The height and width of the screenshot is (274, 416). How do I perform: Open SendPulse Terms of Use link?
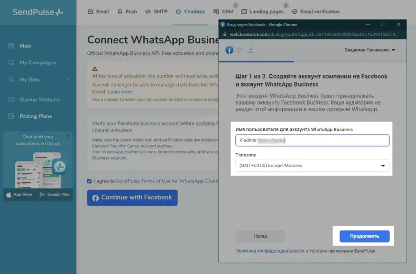(167, 181)
